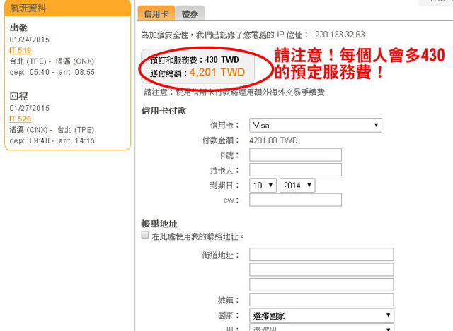Switch to the 信用卡 tab
Image resolution: width=453 pixels, height=331 pixels.
tap(155, 13)
